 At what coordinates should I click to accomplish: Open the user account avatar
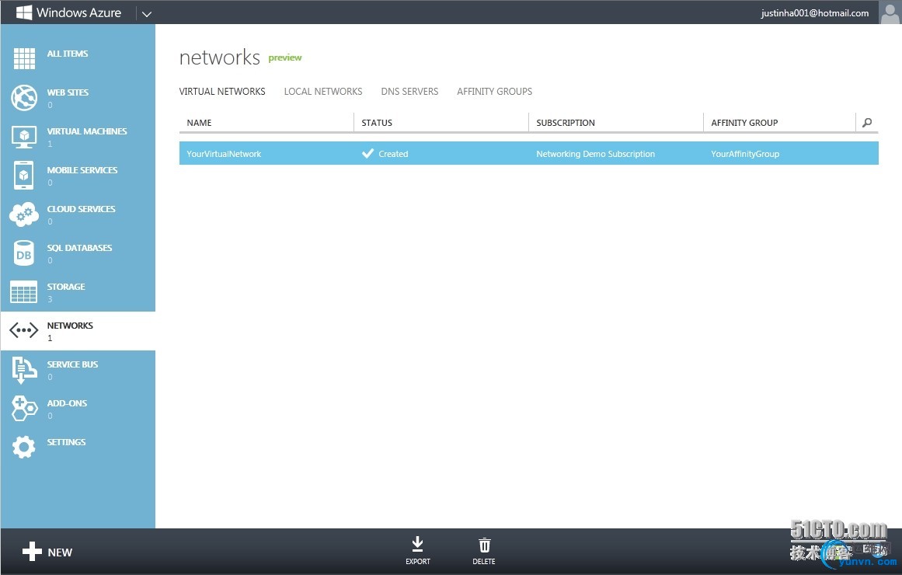[890, 12]
